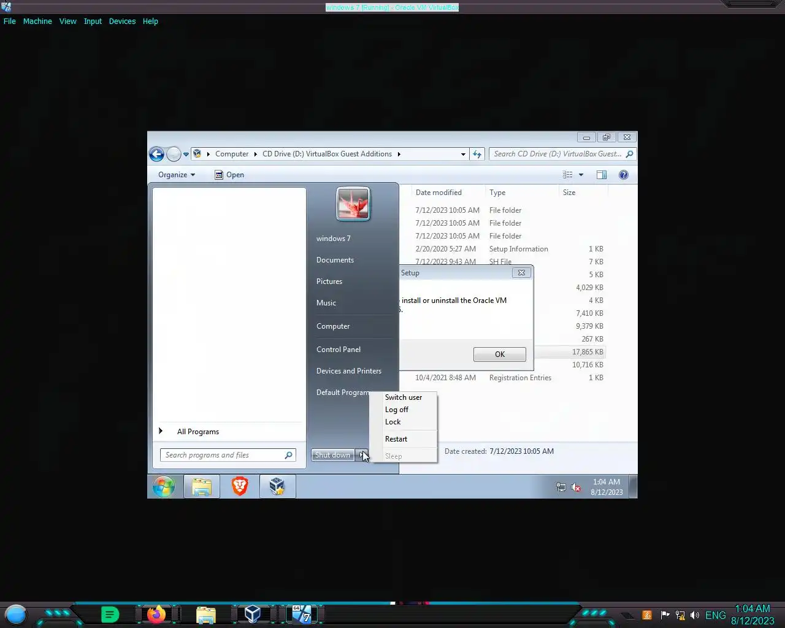Click the Start menu search magnifier
785x628 pixels.
pos(289,455)
